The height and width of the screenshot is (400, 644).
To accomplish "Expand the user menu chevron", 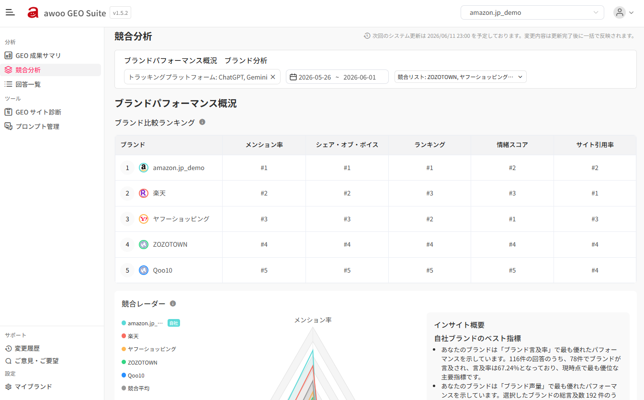I will [x=632, y=13].
